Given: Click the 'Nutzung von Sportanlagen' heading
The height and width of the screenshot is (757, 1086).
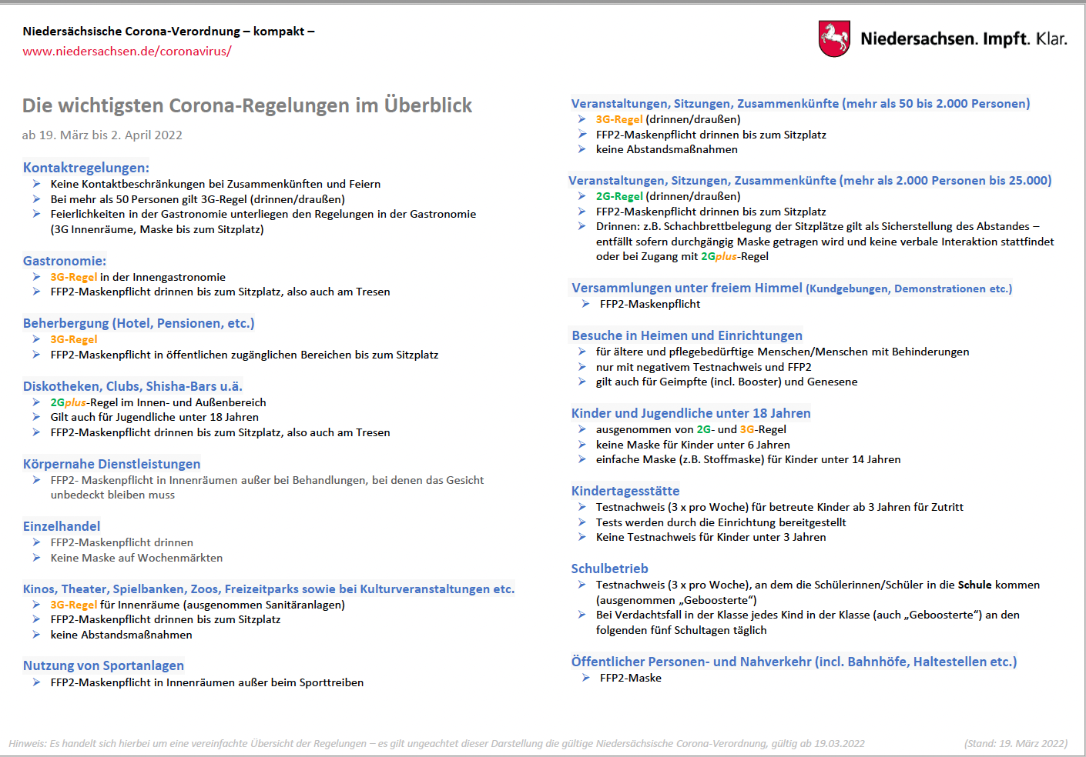Looking at the screenshot, I should (103, 665).
